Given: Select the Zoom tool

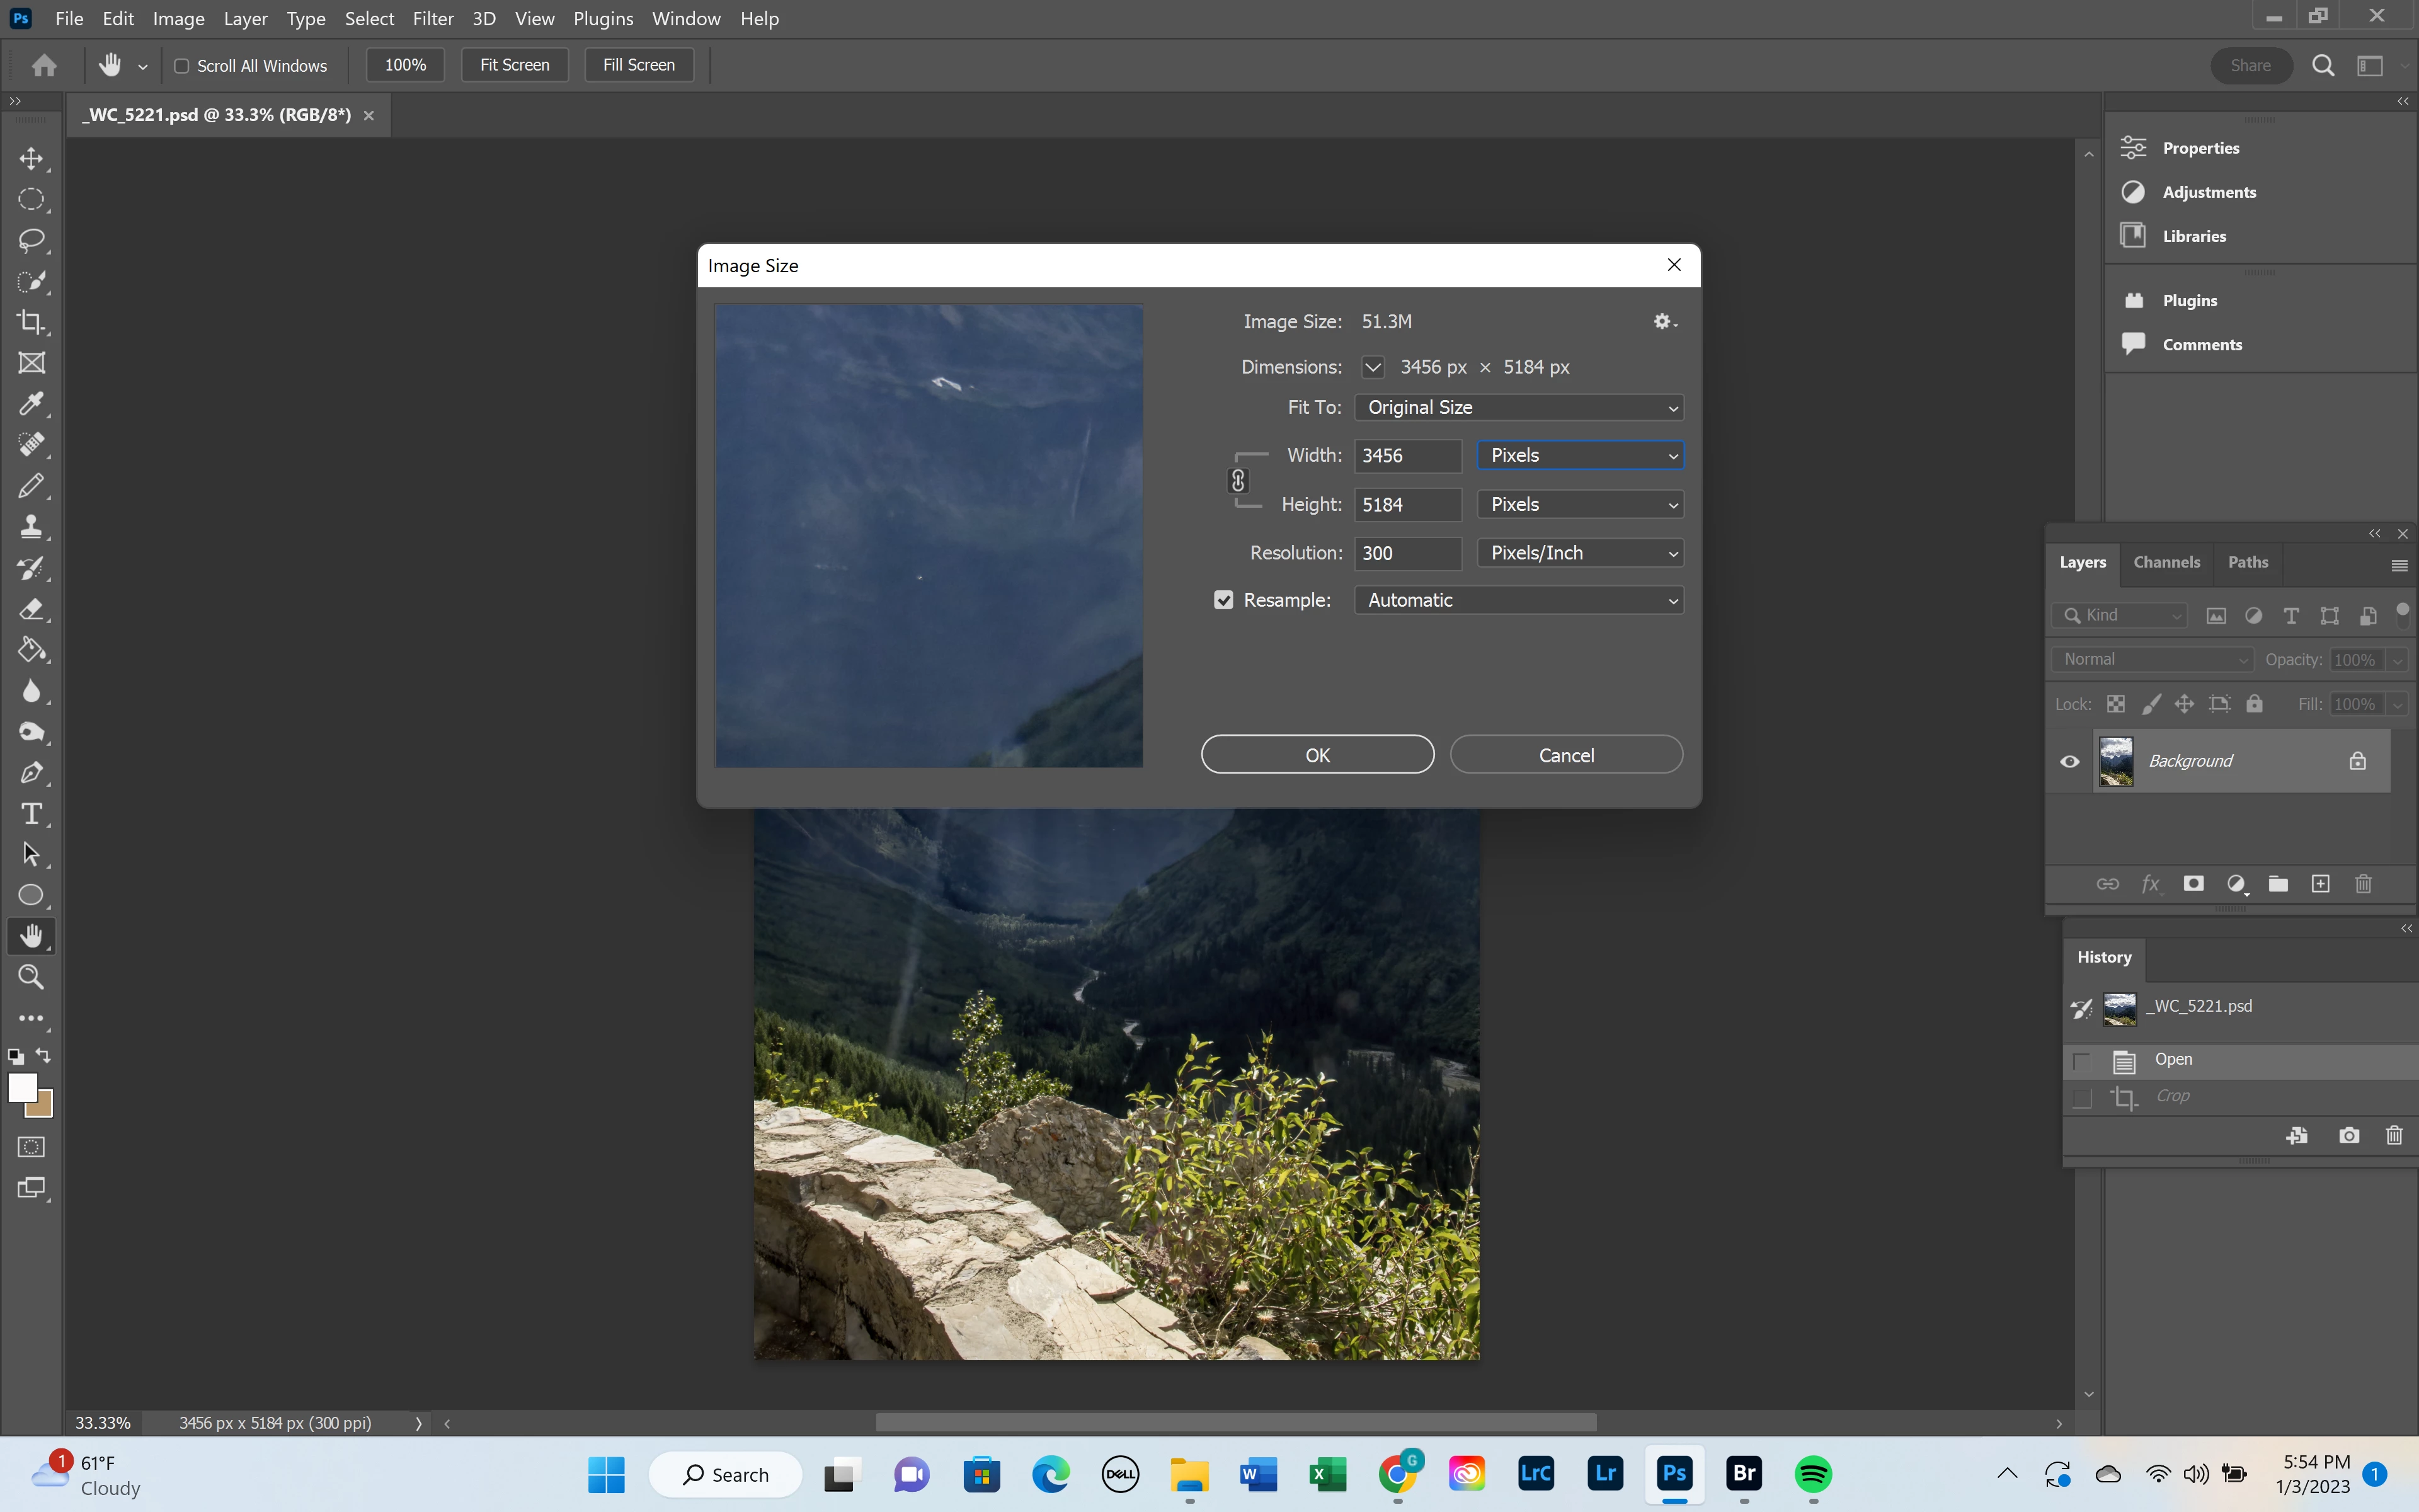Looking at the screenshot, I should 31,977.
